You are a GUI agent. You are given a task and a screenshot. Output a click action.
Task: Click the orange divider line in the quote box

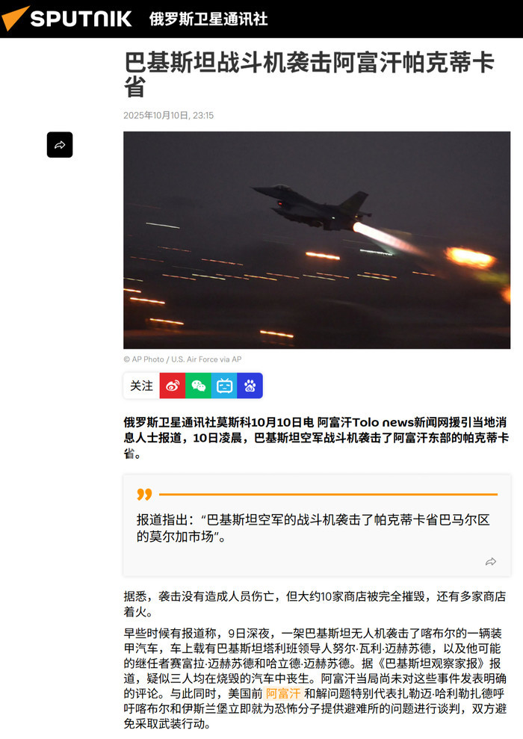click(x=329, y=495)
